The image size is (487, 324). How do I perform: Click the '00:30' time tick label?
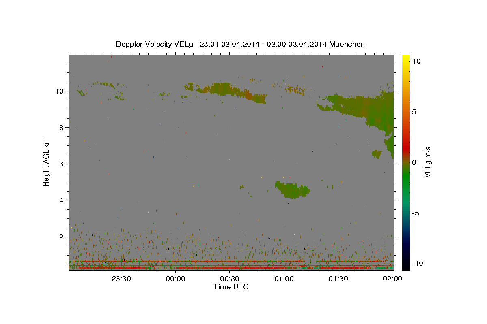pyautogui.click(x=230, y=279)
